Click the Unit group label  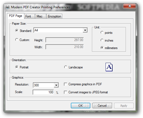[x=97, y=27]
